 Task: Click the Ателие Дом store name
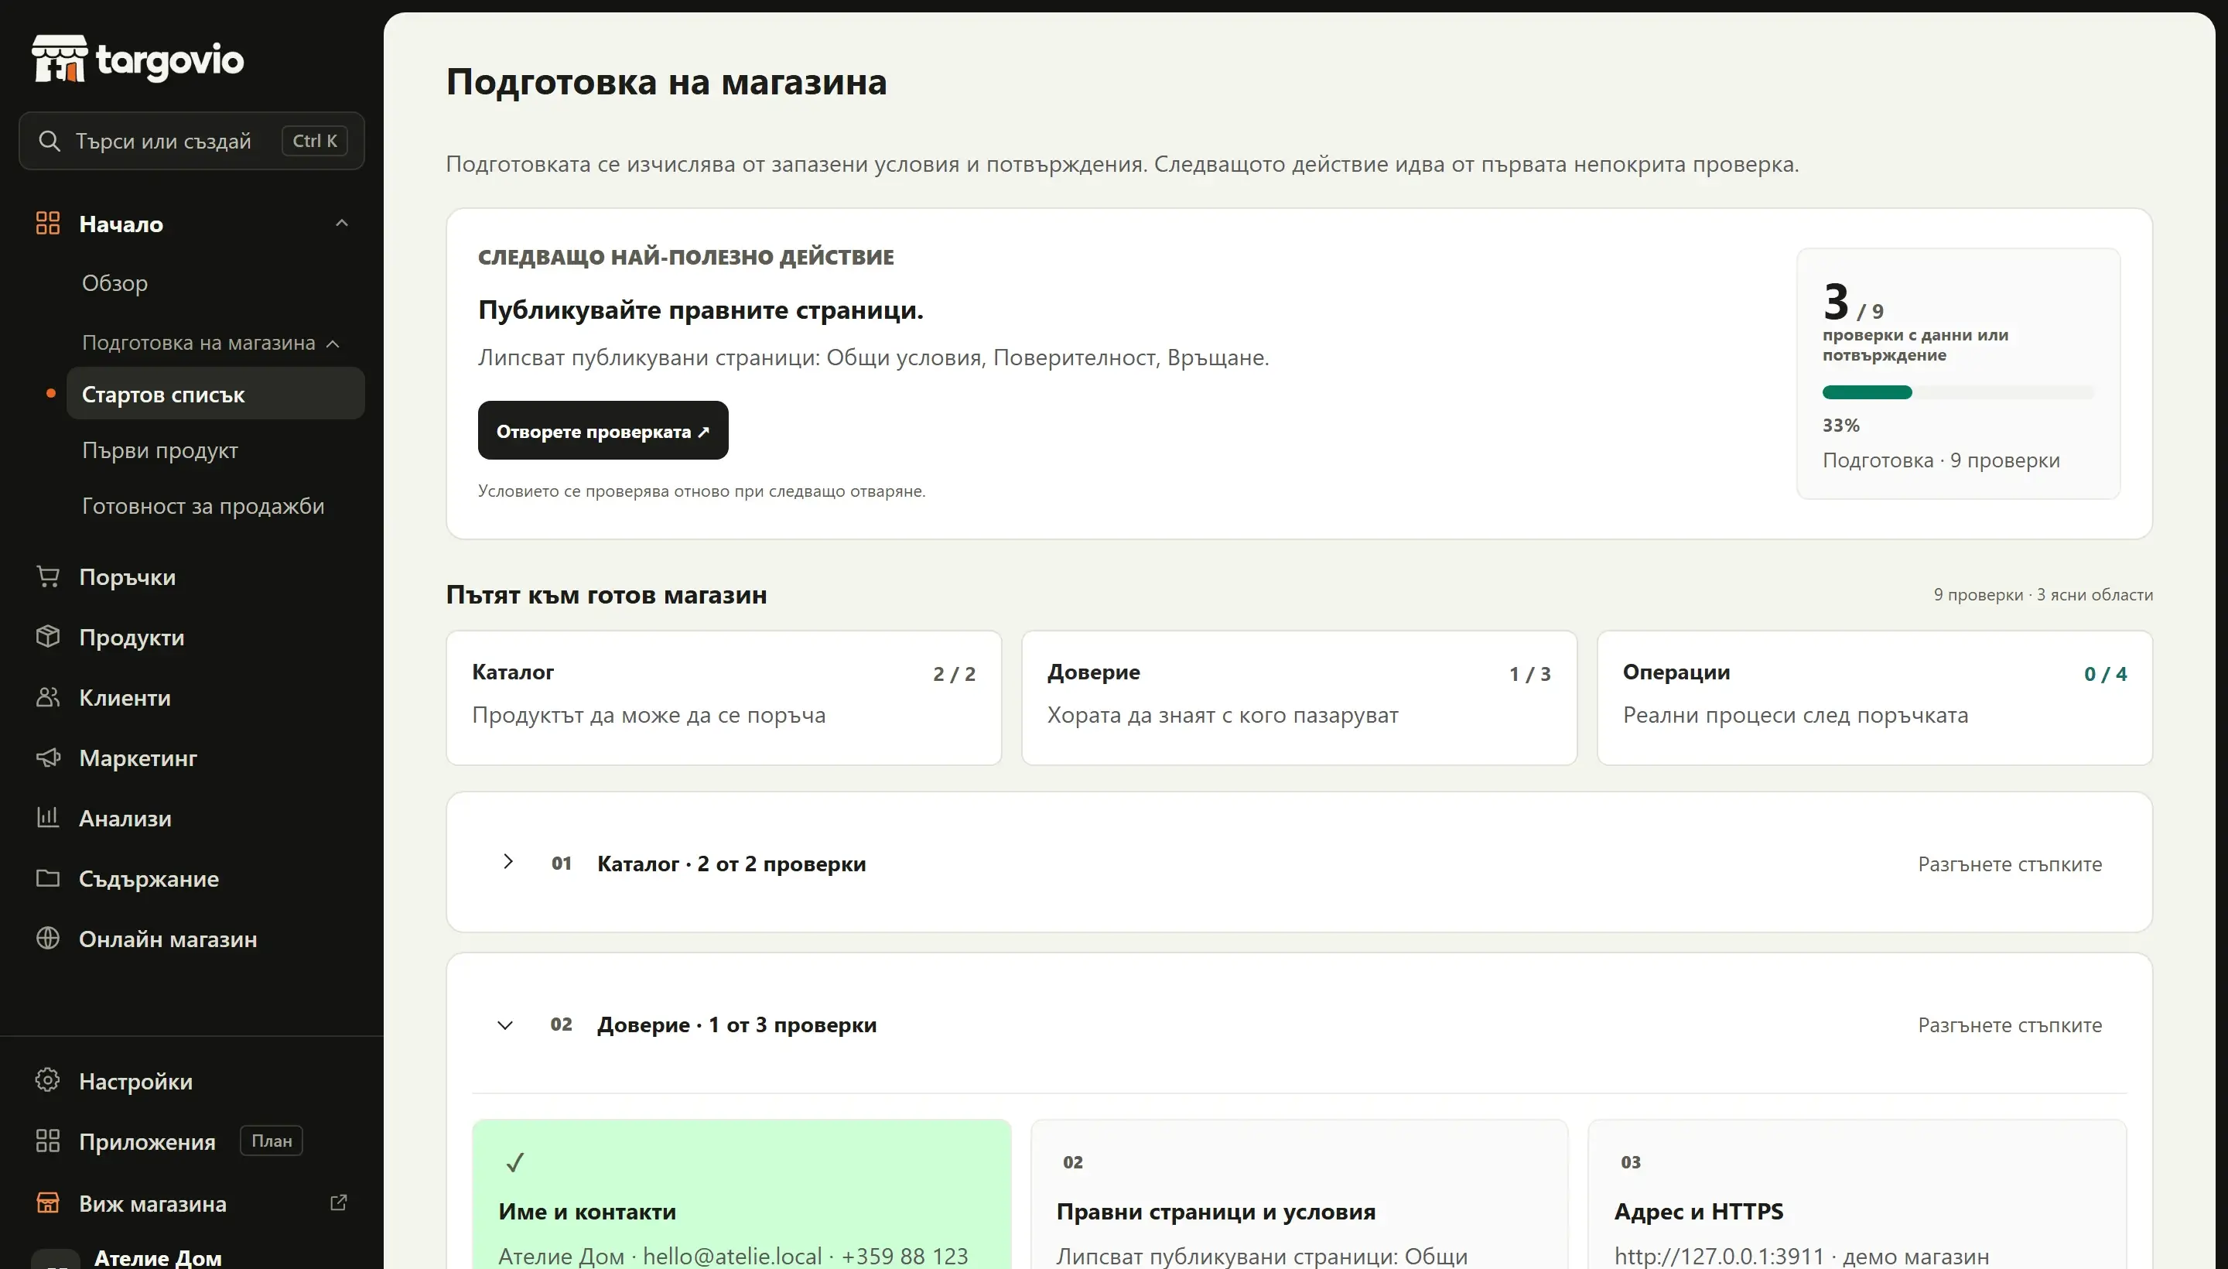[158, 1257]
